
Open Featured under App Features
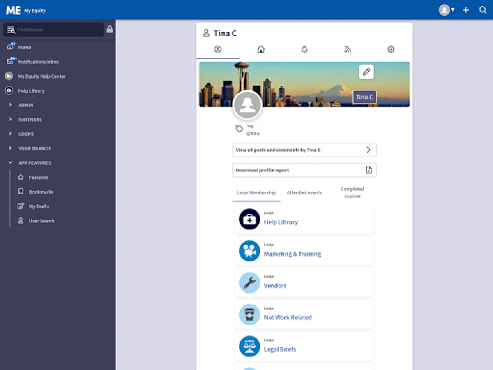point(38,177)
